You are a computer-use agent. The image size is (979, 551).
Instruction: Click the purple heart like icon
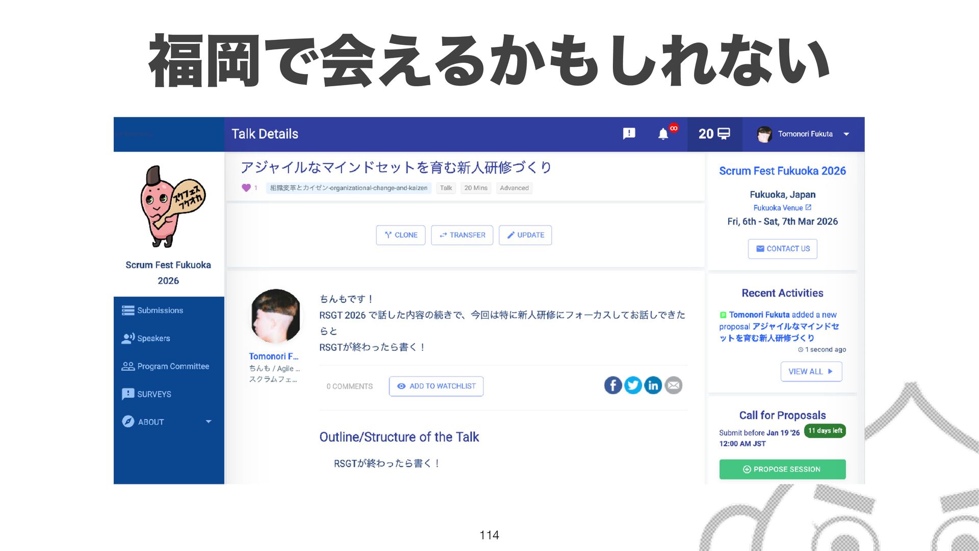(x=246, y=188)
